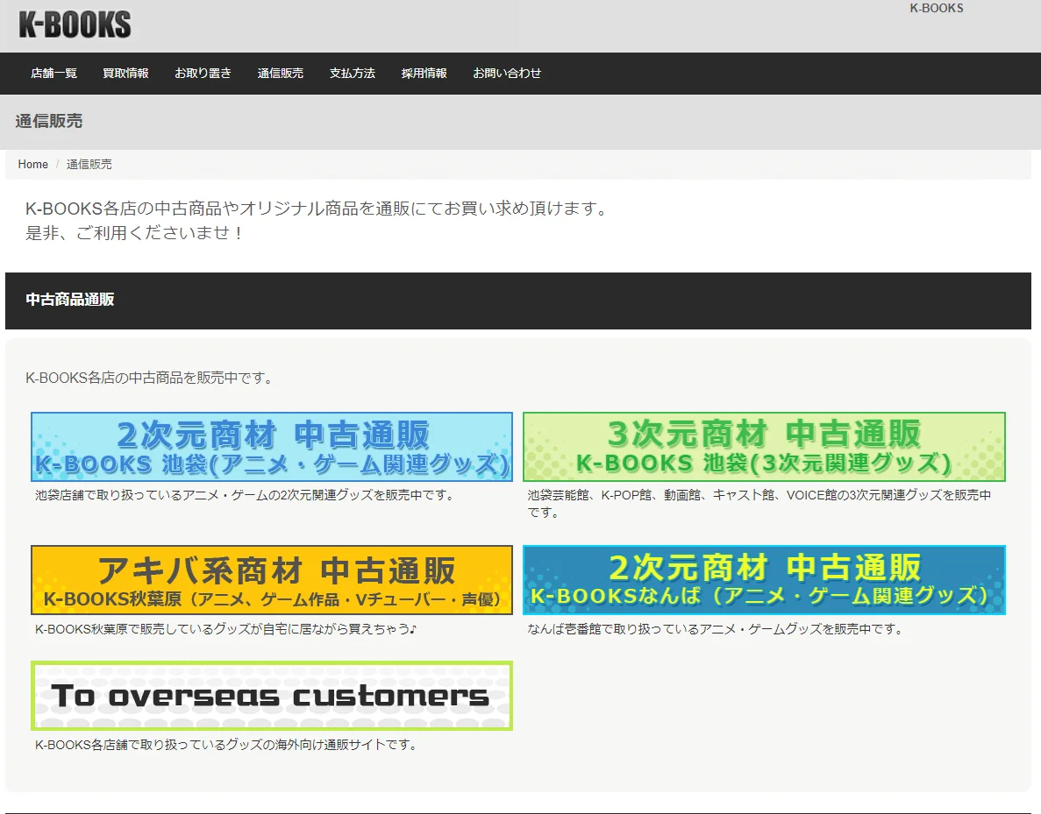Open the アキバ系商材 K-BOOKS秋葉原 banner
The height and width of the screenshot is (814, 1041).
272,580
